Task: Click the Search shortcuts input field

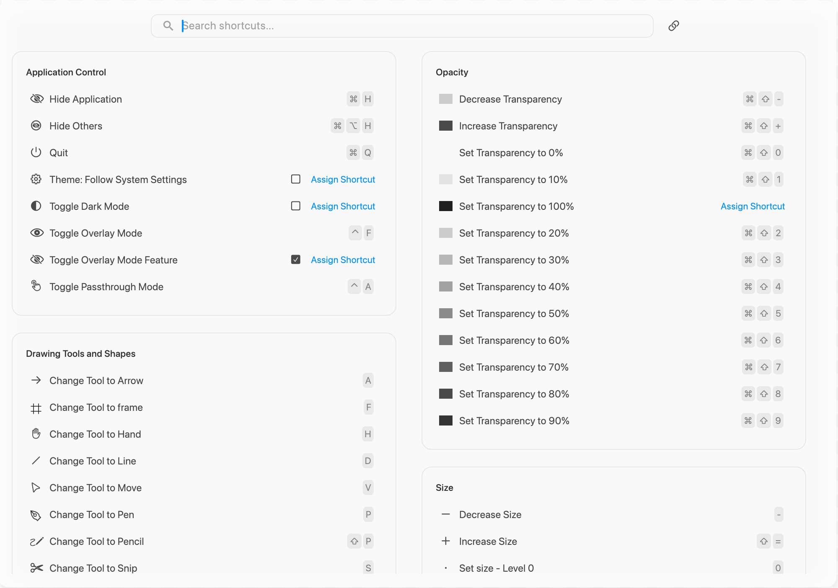Action: coord(402,26)
